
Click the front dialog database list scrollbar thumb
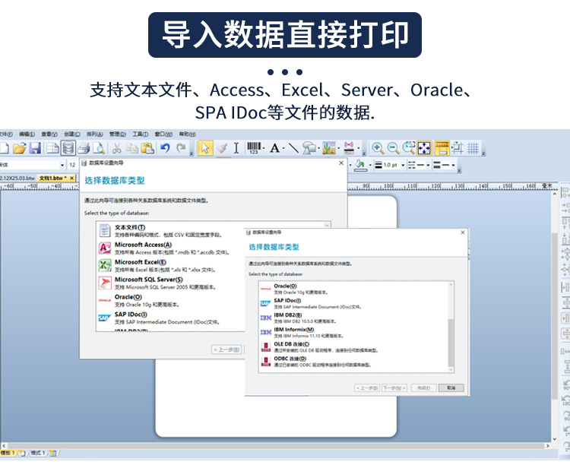click(451, 343)
